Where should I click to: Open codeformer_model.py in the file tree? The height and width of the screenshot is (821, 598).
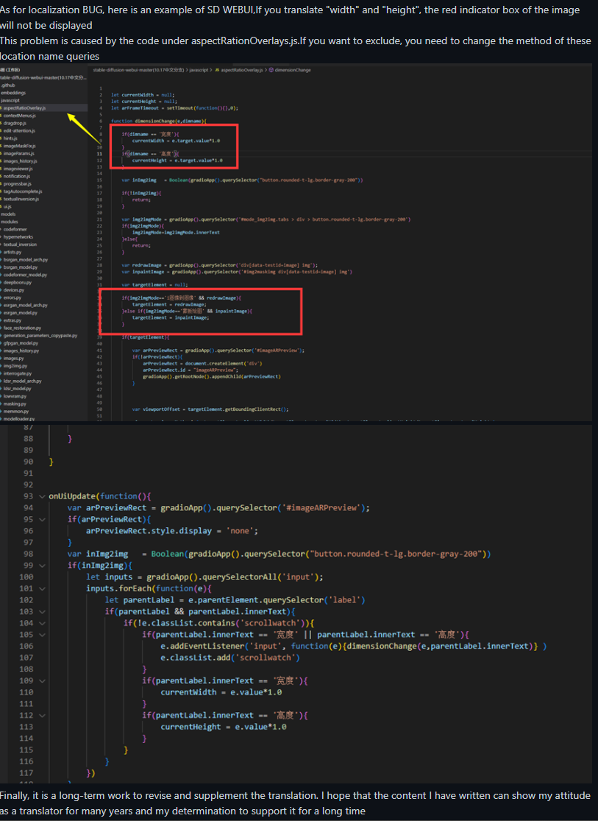tap(25, 275)
